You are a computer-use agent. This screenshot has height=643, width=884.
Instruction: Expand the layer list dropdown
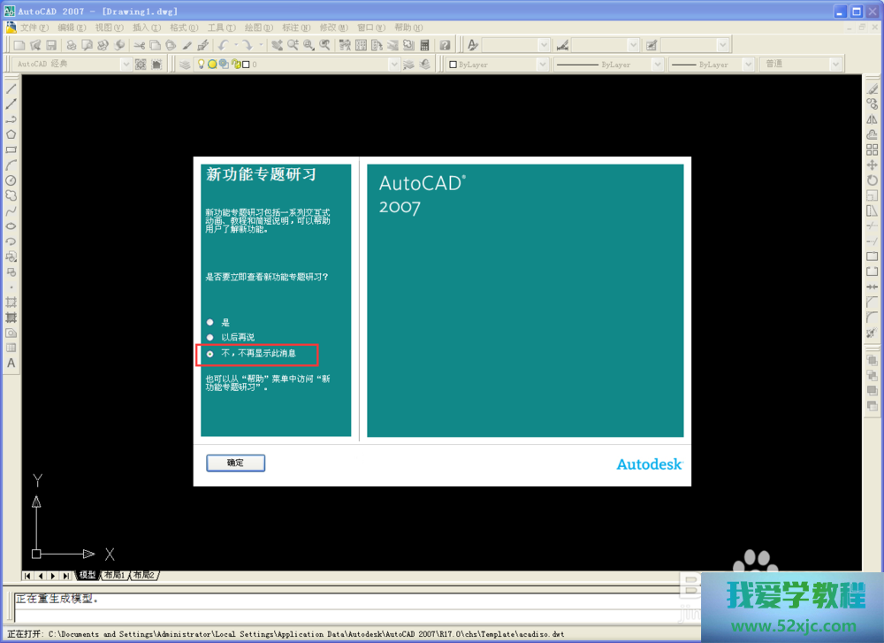pos(394,65)
